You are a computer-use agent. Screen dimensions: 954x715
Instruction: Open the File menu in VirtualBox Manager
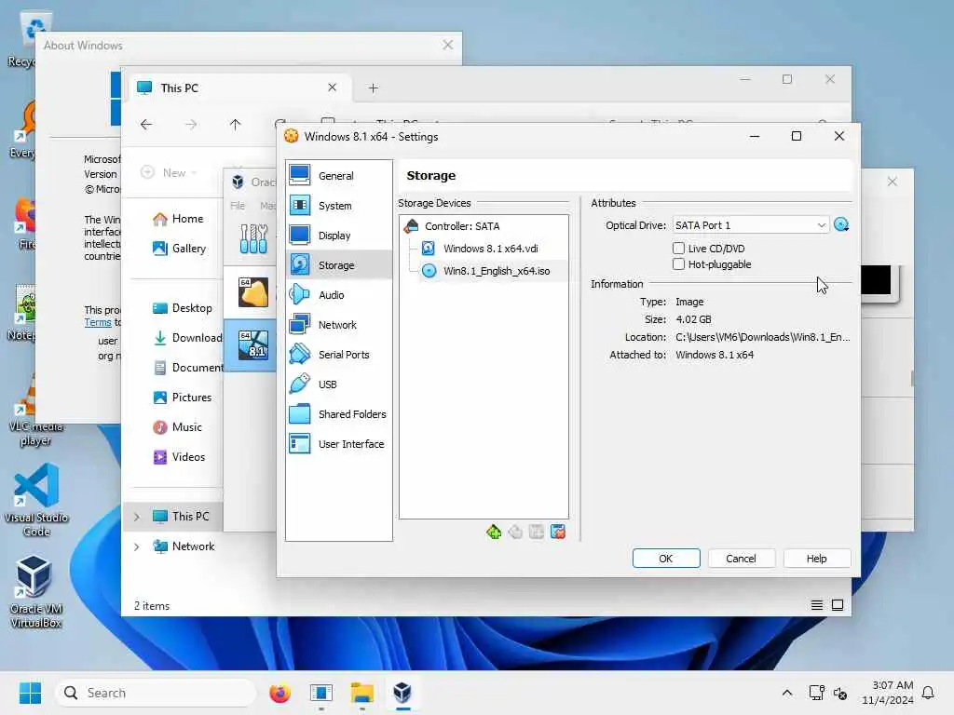[x=238, y=206]
